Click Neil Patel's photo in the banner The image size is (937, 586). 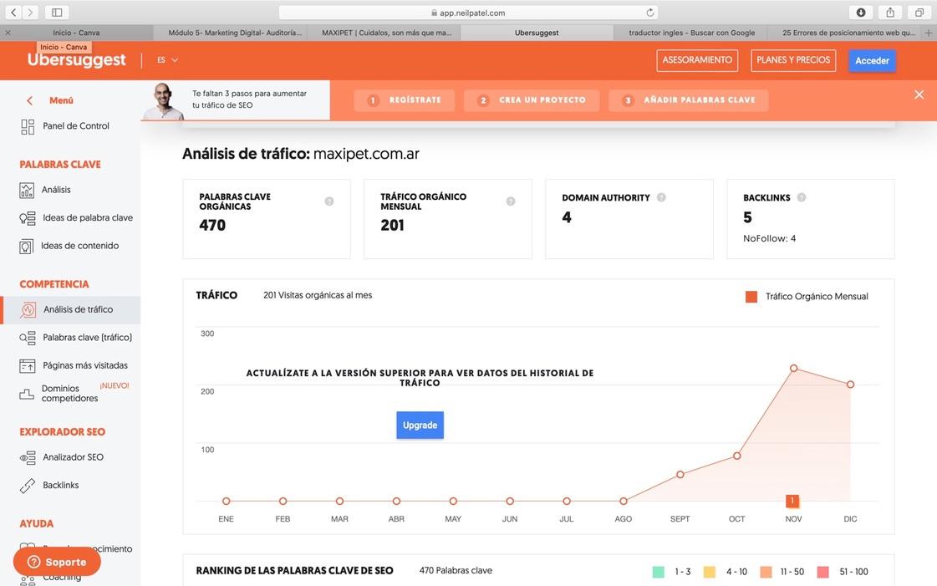point(163,101)
